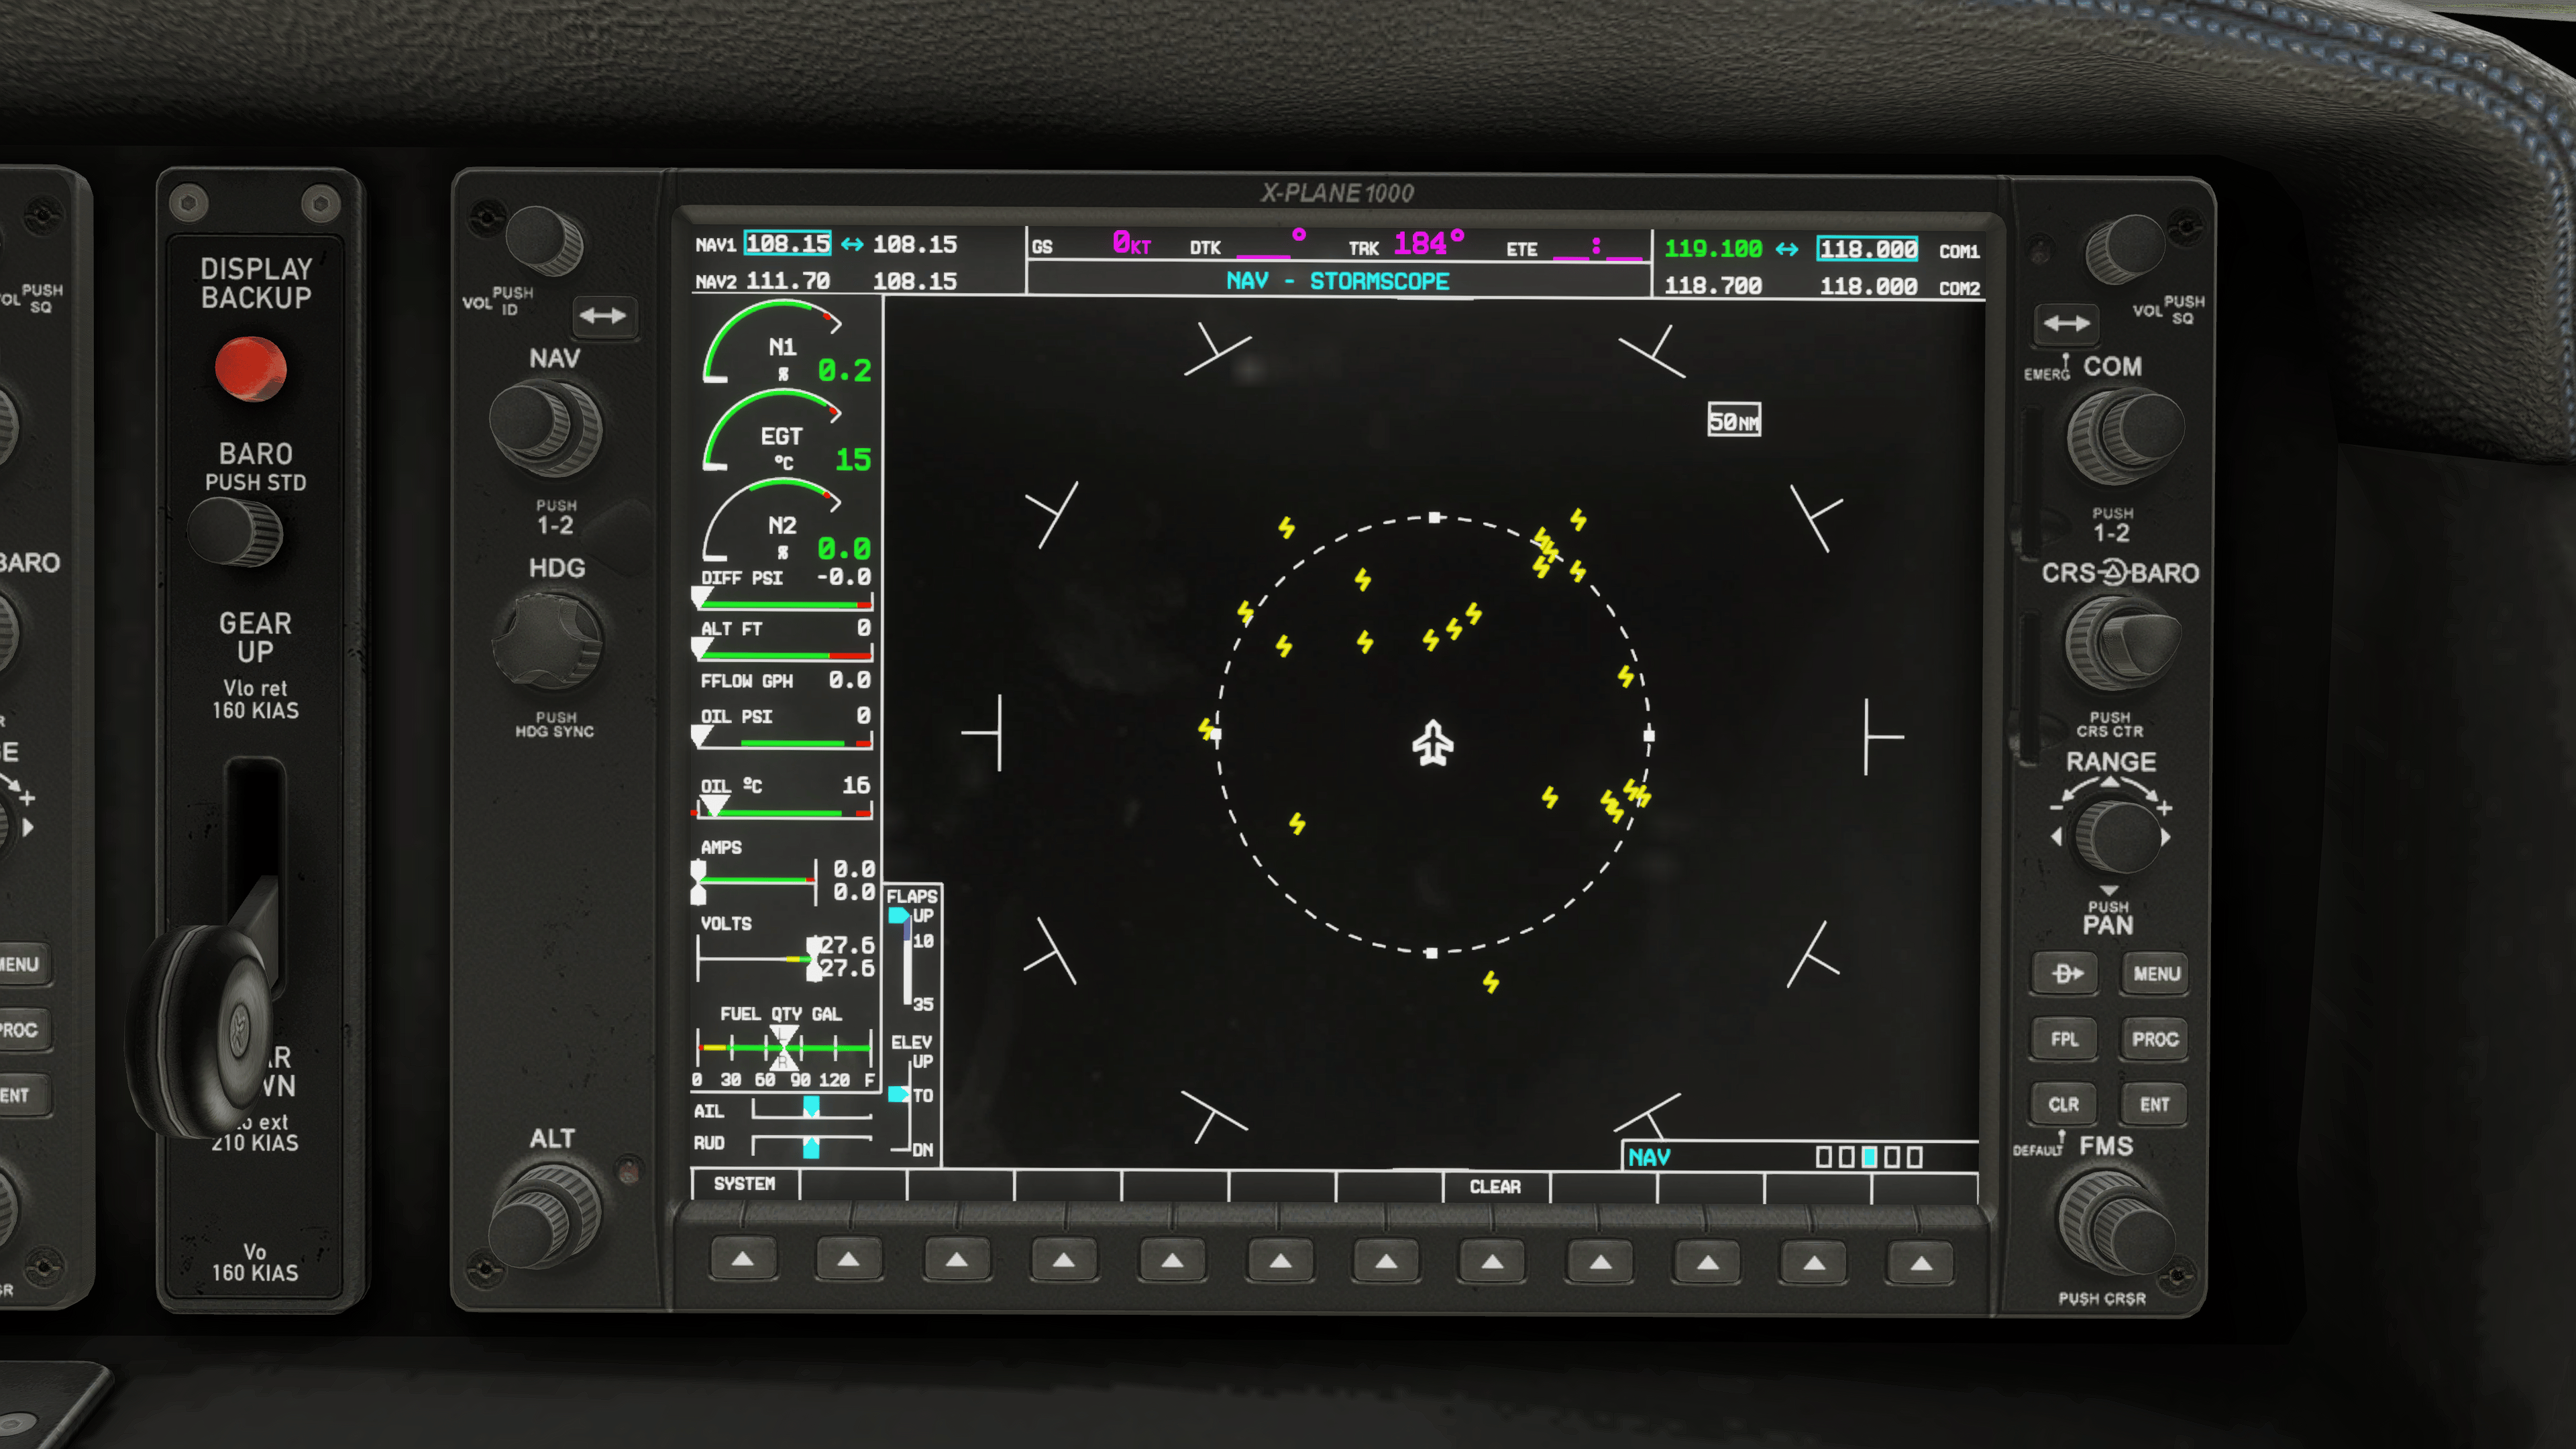Click the tenth bezel softkey from left
Image resolution: width=2576 pixels, height=1449 pixels.
(1707, 1263)
